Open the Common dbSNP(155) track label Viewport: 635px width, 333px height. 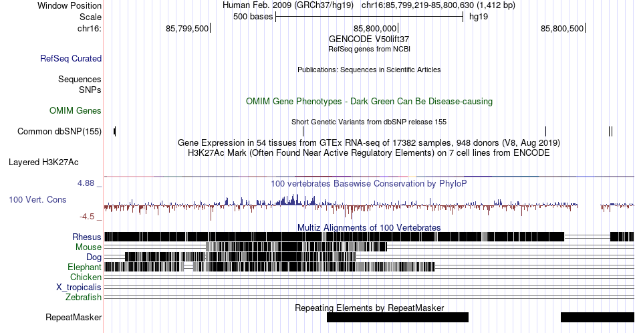[x=59, y=131]
